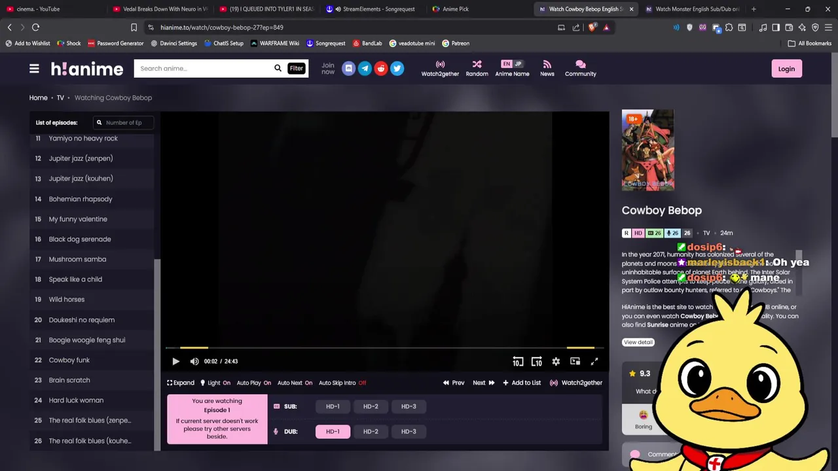Switch to Vedal Breaks Down tab

(160, 9)
